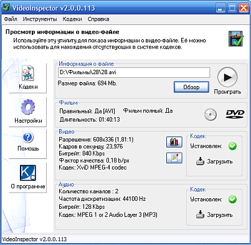Click the MPEG Audio Layer 3 codec line
The width and height of the screenshot is (251, 245).
(x=108, y=214)
